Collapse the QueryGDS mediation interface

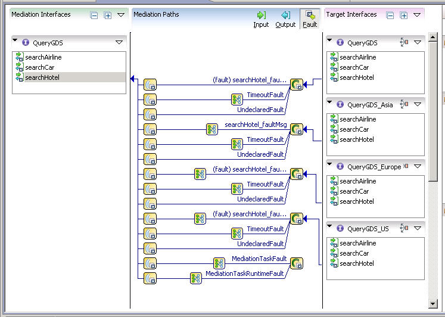[15, 41]
